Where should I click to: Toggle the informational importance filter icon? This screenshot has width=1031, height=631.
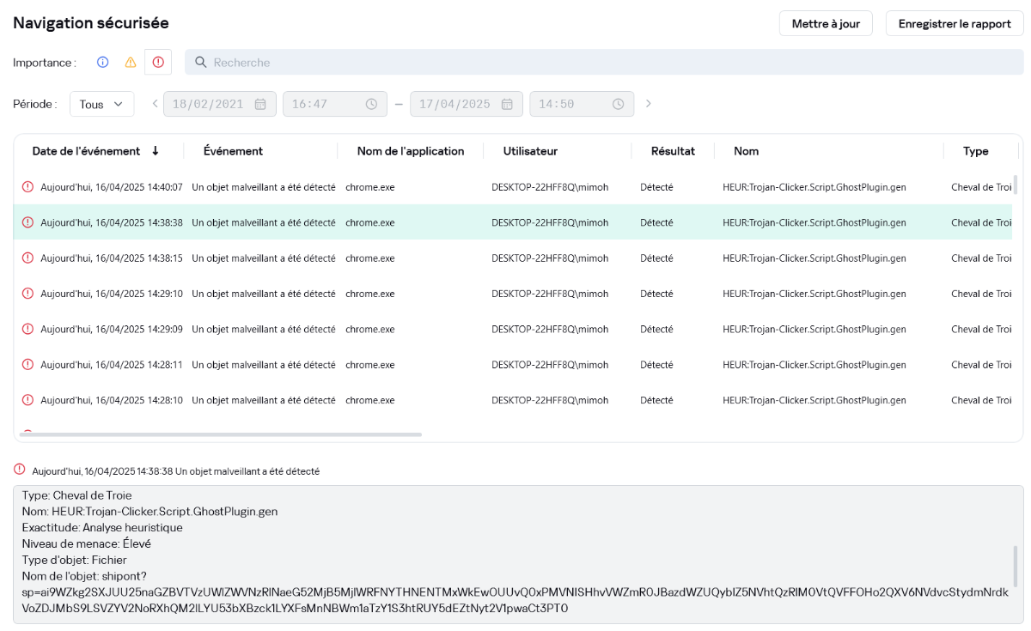tap(102, 62)
